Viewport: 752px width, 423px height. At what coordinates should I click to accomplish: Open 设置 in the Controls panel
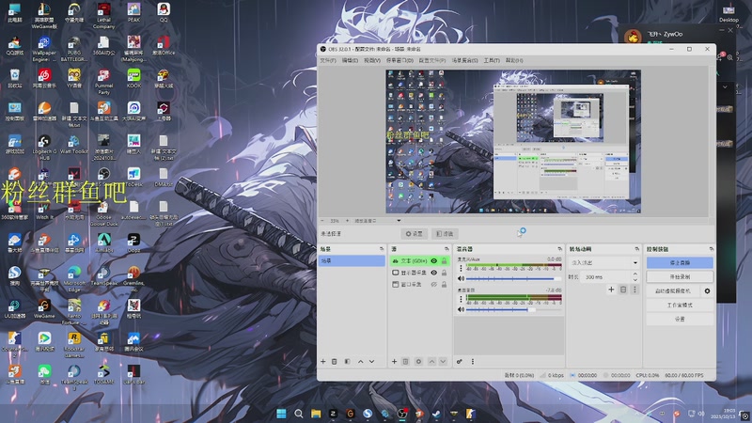(x=680, y=319)
